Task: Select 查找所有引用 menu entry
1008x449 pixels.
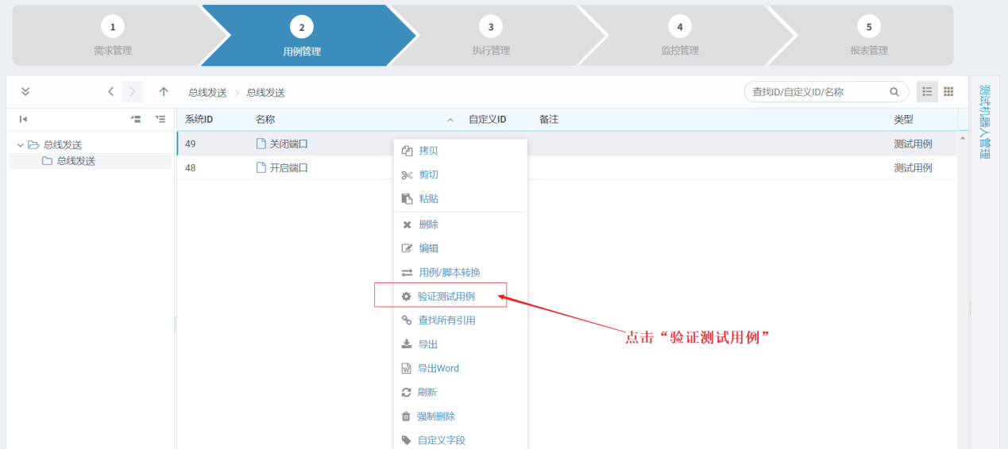Action: 461,320
